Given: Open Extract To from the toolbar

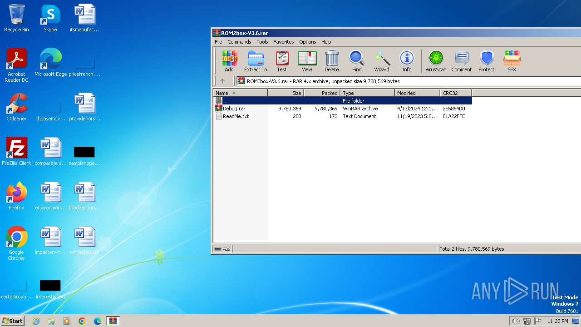Looking at the screenshot, I should (x=256, y=61).
